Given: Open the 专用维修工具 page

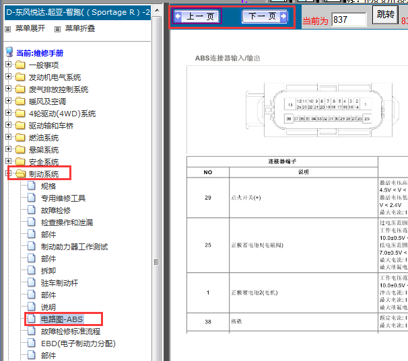Looking at the screenshot, I should point(63,198).
